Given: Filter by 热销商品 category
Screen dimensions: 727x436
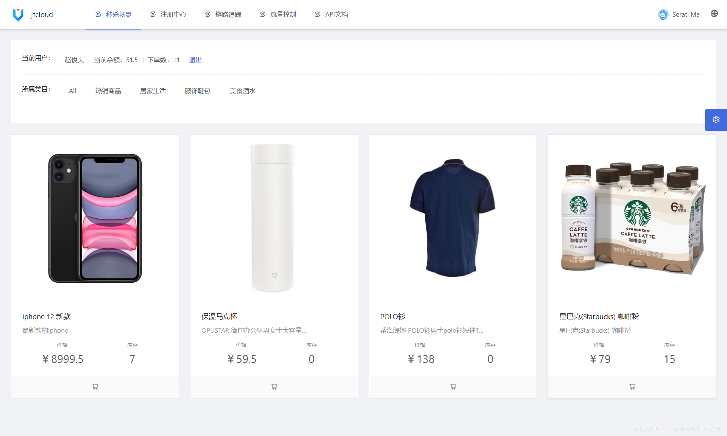Looking at the screenshot, I should coord(108,91).
